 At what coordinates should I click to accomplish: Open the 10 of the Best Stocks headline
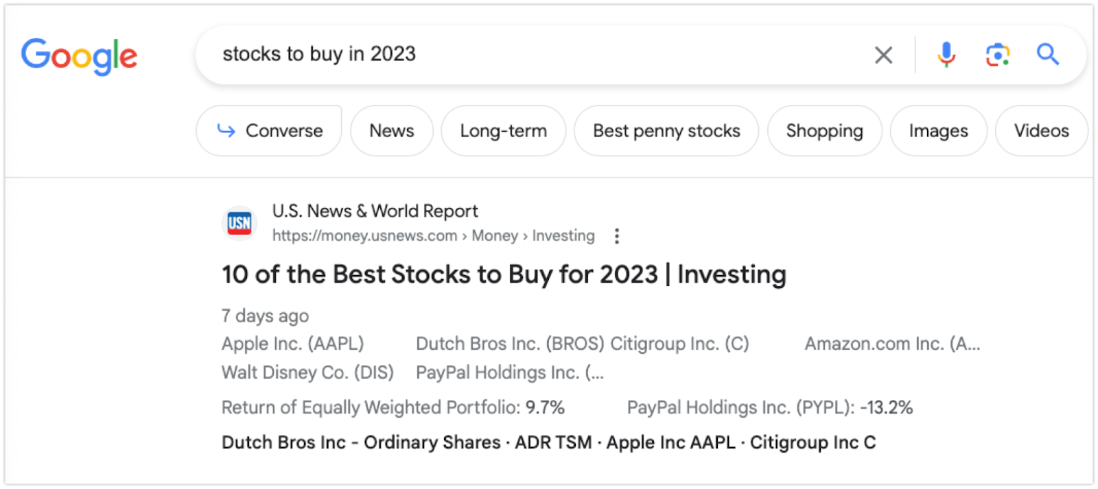tap(504, 274)
